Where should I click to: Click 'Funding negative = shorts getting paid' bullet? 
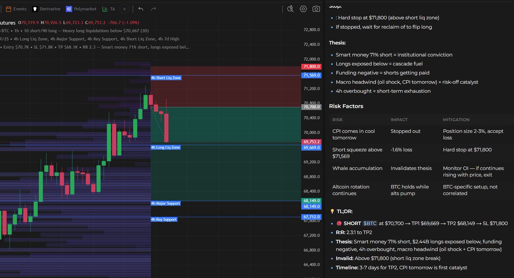[383, 73]
